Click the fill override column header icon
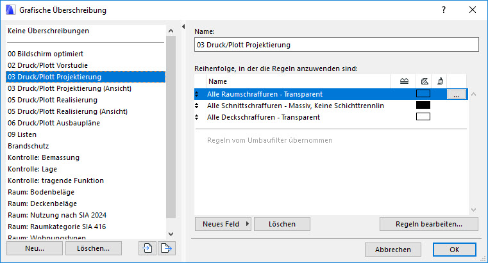The image size is (488, 263). click(425, 81)
